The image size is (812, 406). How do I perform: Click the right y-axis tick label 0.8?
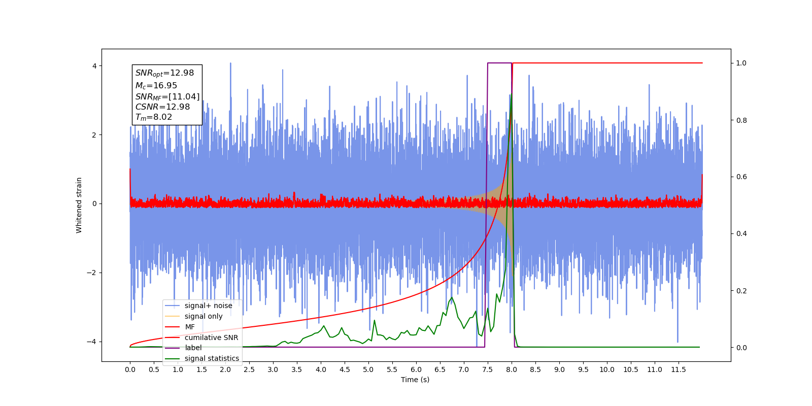tap(741, 120)
